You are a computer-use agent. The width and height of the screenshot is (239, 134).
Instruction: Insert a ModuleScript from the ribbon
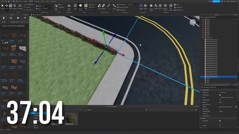coord(179,10)
